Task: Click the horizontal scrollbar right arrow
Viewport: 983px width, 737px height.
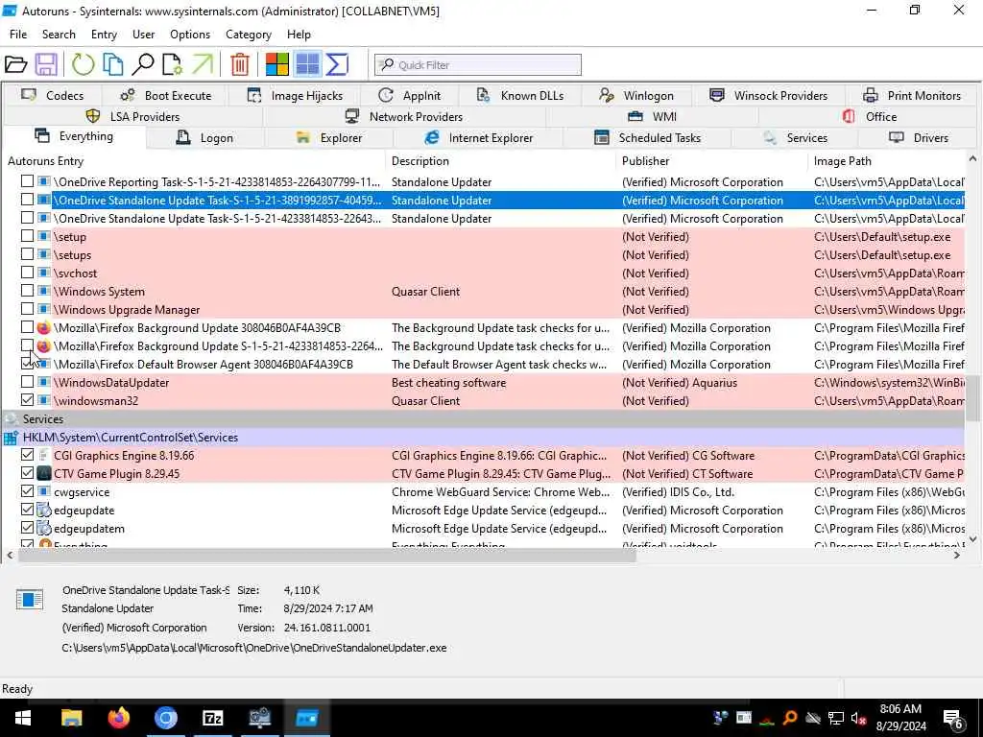Action: (x=957, y=556)
